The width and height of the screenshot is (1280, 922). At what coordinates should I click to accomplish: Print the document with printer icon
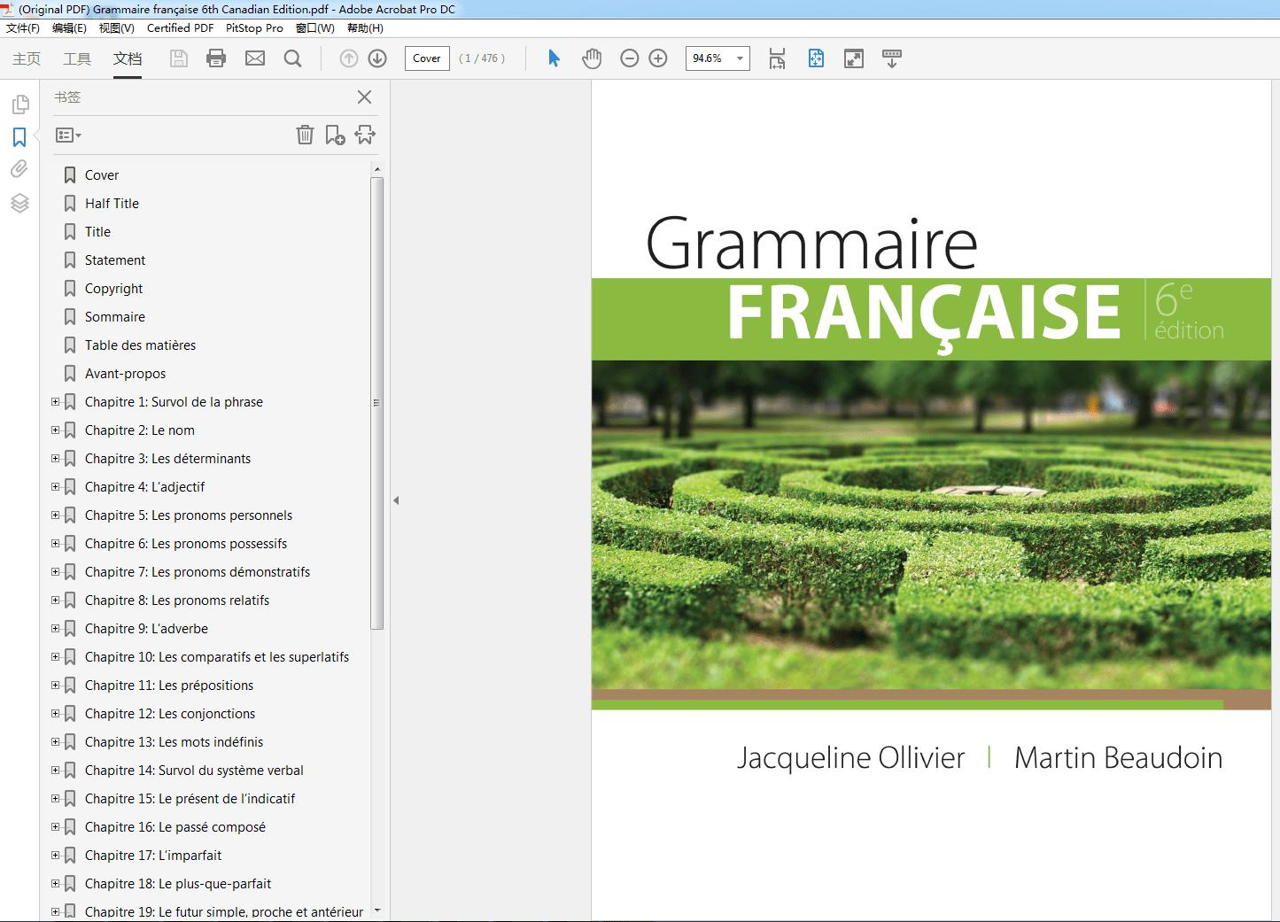pos(216,58)
